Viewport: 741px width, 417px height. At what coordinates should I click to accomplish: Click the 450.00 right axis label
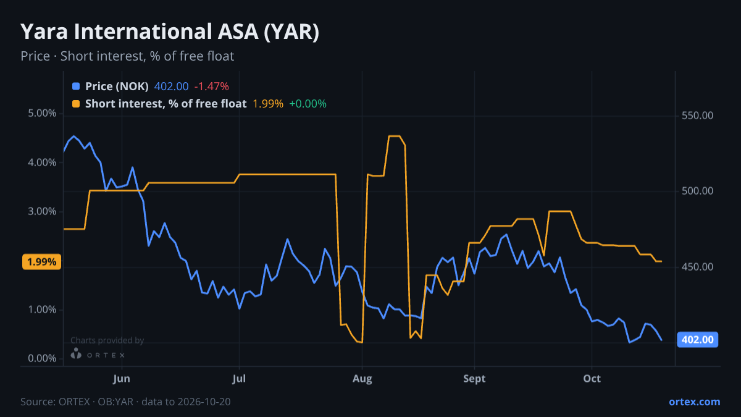(698, 267)
